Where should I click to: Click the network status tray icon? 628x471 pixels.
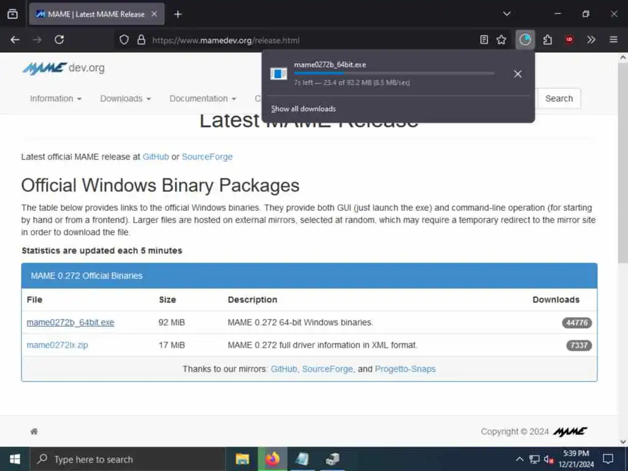pos(534,459)
